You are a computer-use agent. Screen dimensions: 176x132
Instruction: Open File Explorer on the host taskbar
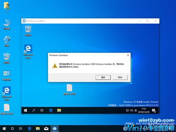coord(38,128)
